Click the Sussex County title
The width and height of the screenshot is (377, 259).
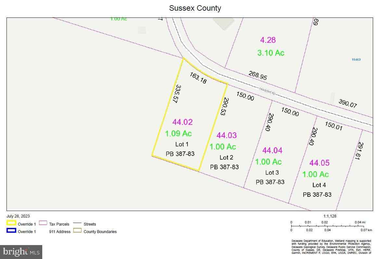pos(195,8)
